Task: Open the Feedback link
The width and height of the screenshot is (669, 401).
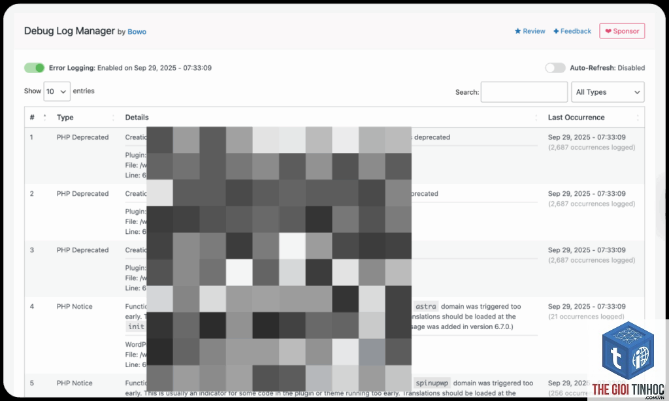Action: click(x=572, y=31)
